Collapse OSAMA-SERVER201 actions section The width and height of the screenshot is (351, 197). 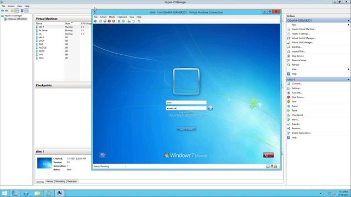pos(348,21)
